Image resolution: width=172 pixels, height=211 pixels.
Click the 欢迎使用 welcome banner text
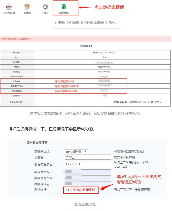pos(16,39)
